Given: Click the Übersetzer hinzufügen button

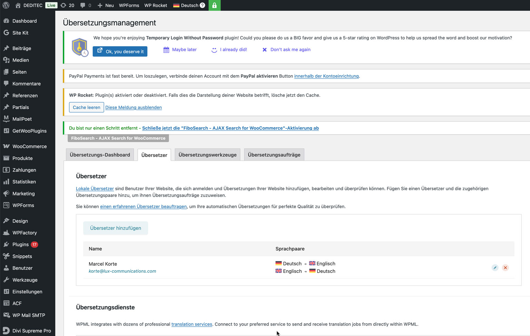Looking at the screenshot, I should click(x=116, y=228).
